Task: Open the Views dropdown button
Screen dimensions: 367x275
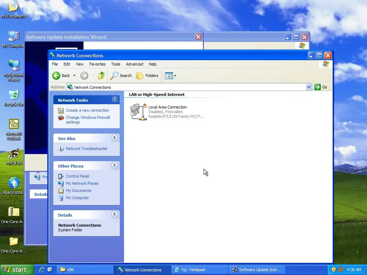Action: (170, 76)
